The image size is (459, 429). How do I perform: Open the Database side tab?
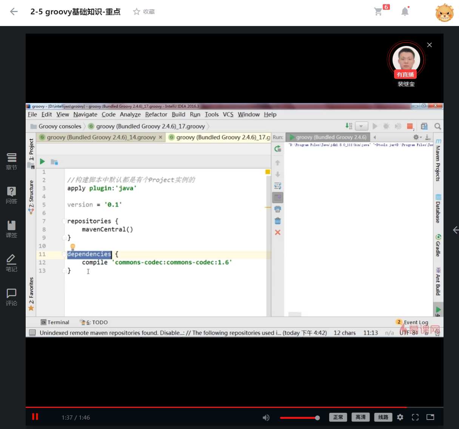(438, 209)
